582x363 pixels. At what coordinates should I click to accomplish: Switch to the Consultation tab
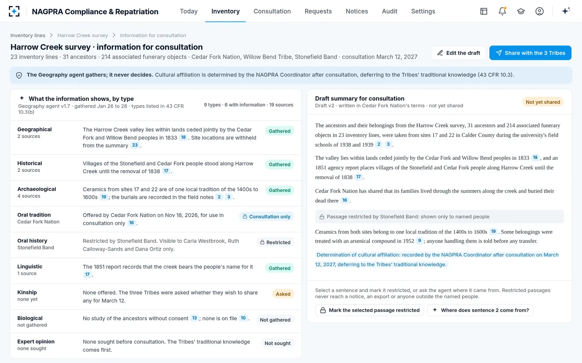(272, 11)
